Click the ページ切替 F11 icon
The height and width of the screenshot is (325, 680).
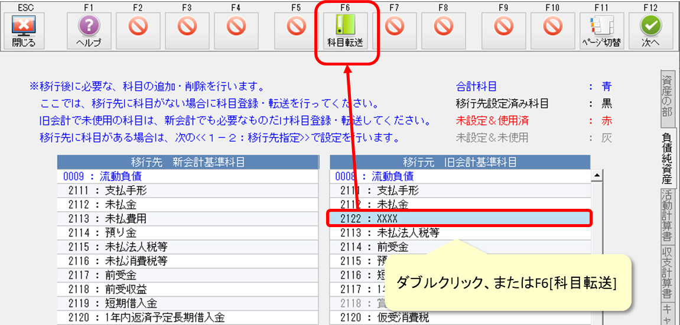click(601, 31)
